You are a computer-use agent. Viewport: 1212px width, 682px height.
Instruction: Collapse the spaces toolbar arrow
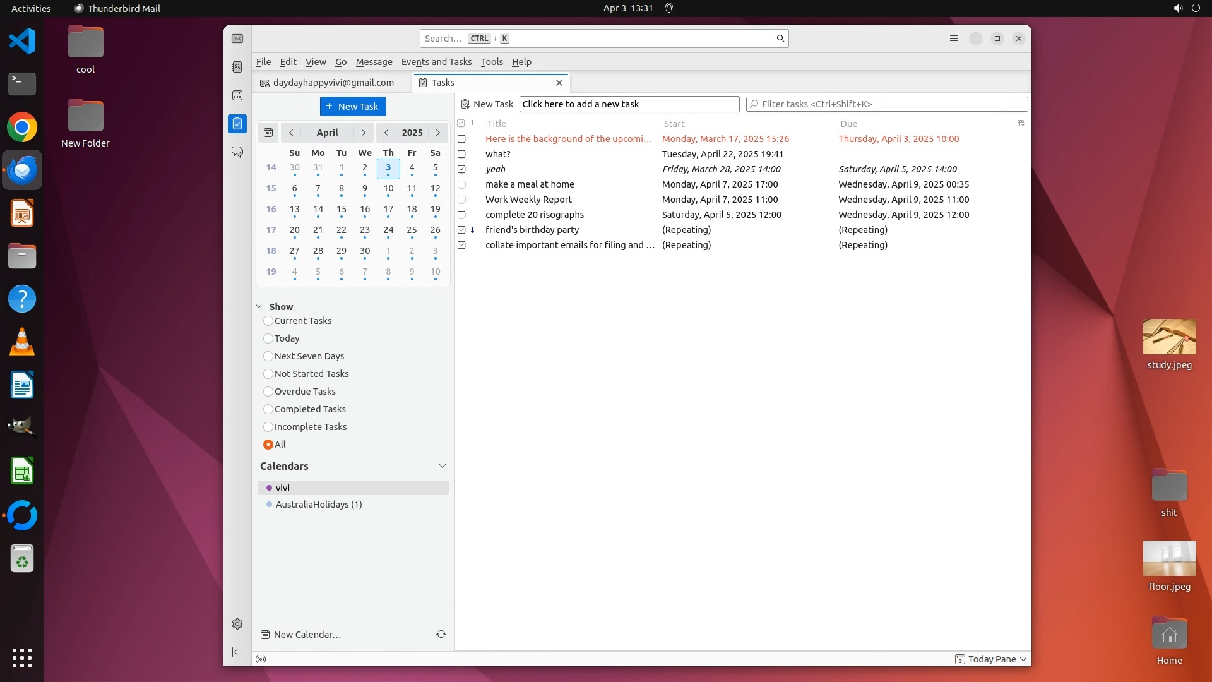[237, 652]
